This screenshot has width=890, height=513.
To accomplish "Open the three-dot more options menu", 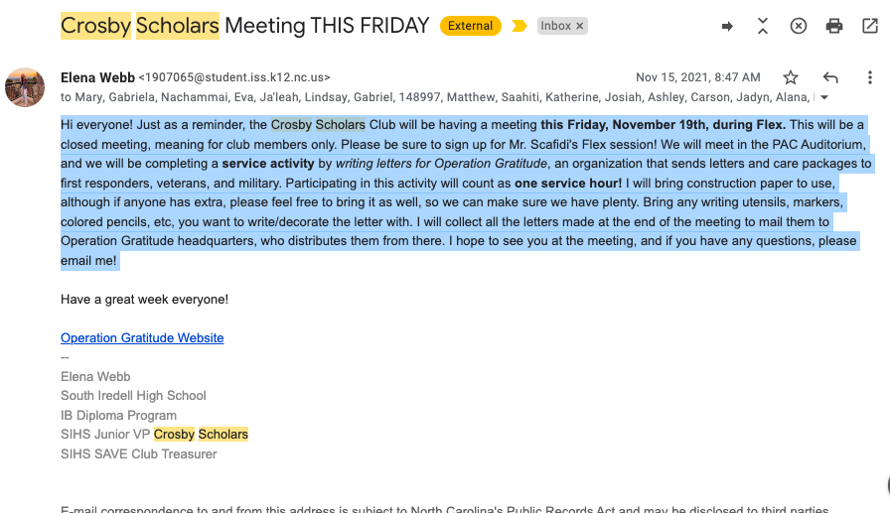I will tap(870, 77).
